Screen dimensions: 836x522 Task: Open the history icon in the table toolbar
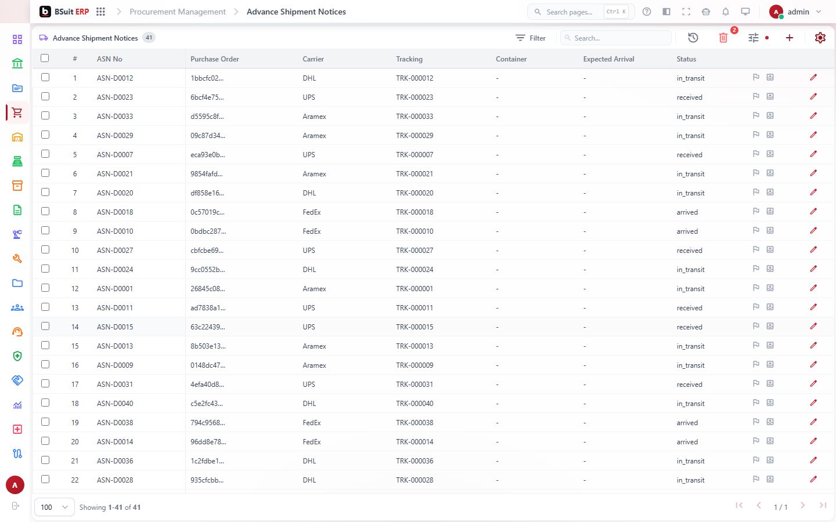[693, 38]
